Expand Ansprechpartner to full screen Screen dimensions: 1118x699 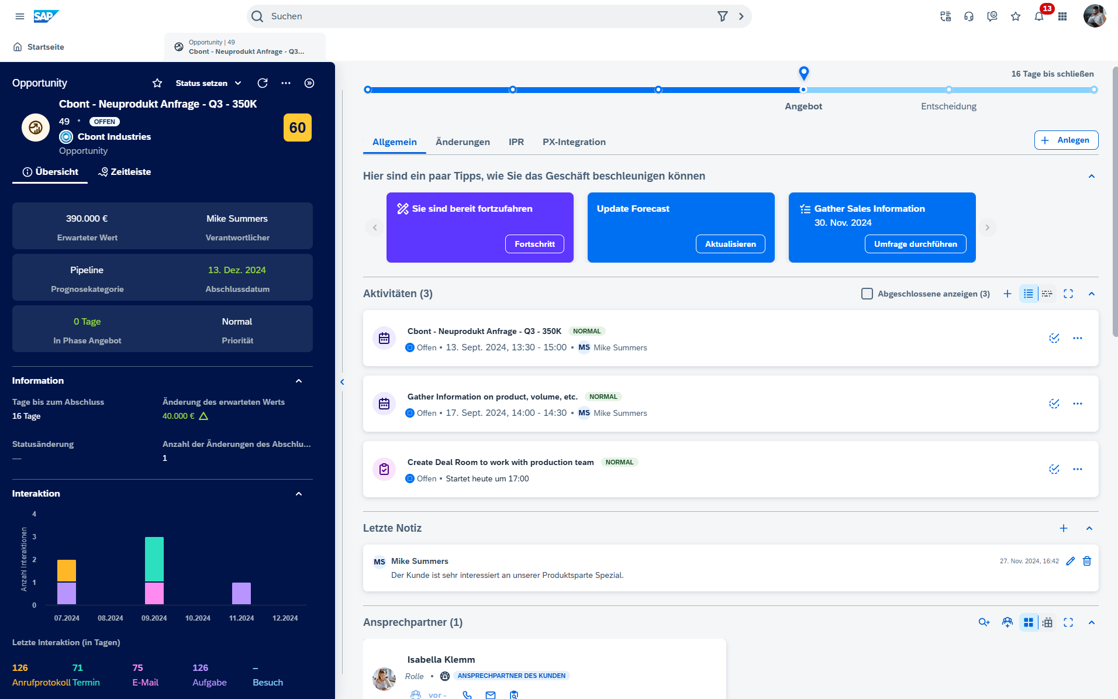[1068, 622]
